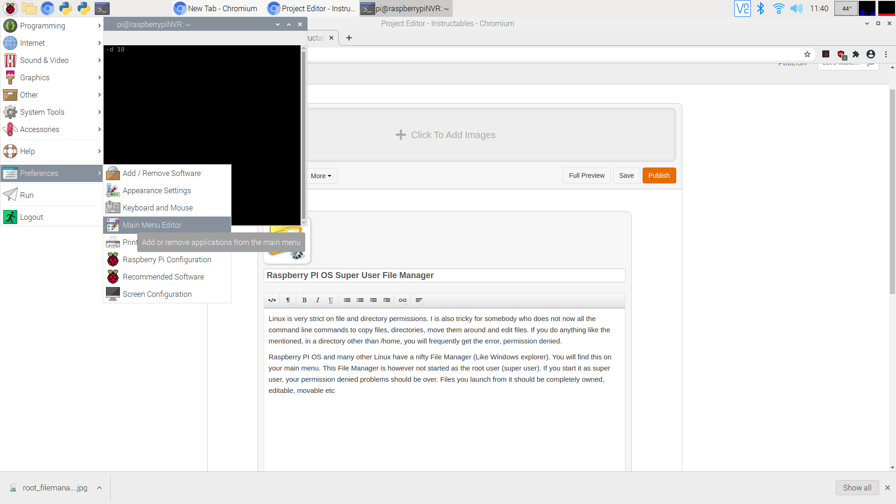Open Chromium's three-dot menu
This screenshot has height=504, width=896.
click(x=886, y=54)
